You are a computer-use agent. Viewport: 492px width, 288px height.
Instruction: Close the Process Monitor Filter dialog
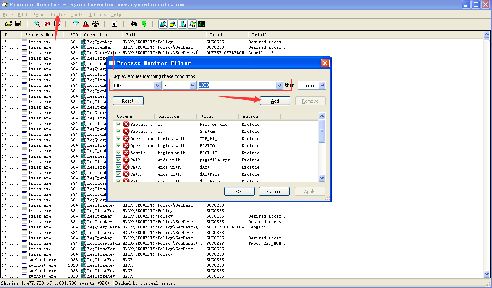coord(325,63)
